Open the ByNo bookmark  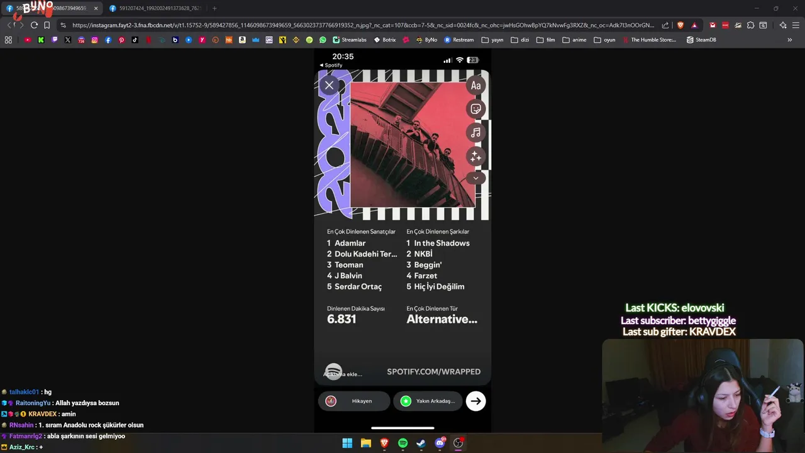point(426,40)
